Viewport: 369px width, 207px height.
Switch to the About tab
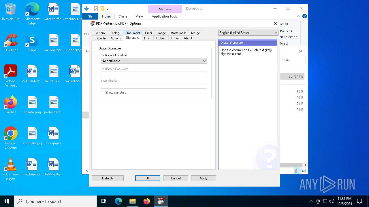188,38
